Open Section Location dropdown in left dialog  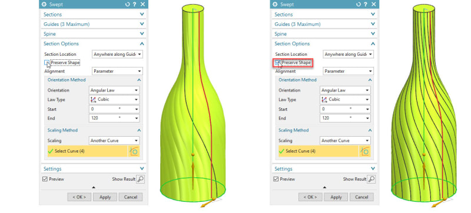117,54
